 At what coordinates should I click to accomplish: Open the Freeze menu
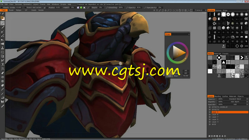pyautogui.click(x=43, y=4)
